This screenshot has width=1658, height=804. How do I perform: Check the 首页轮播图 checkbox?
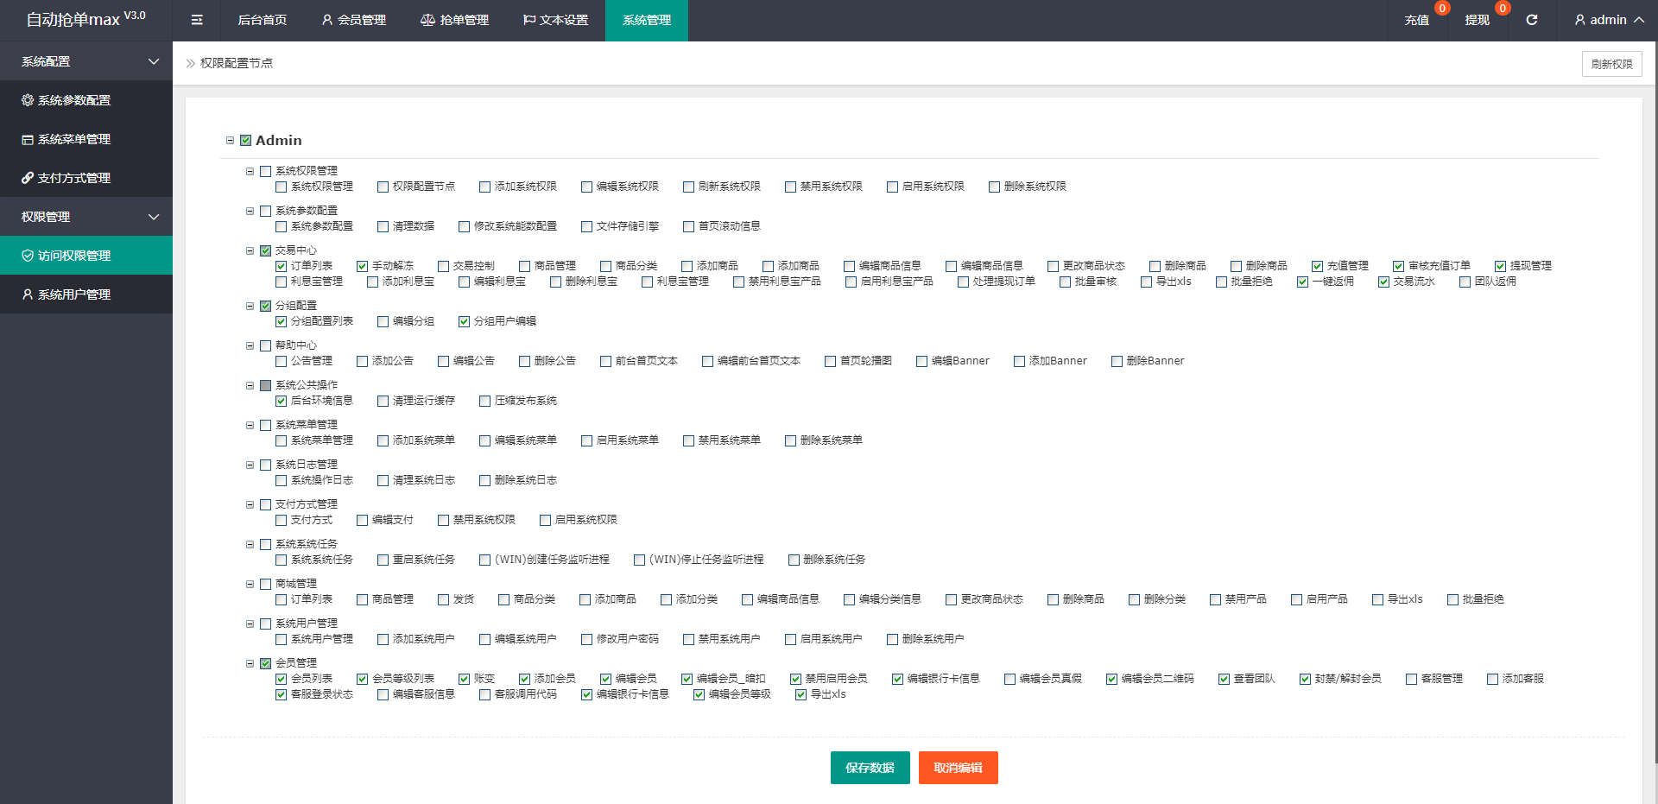[x=831, y=362]
